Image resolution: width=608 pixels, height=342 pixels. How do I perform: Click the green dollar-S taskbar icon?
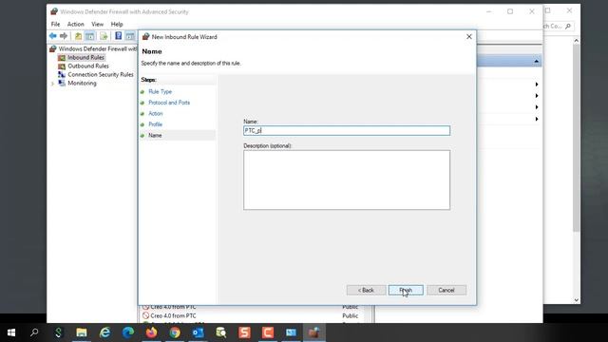pyautogui.click(x=58, y=332)
